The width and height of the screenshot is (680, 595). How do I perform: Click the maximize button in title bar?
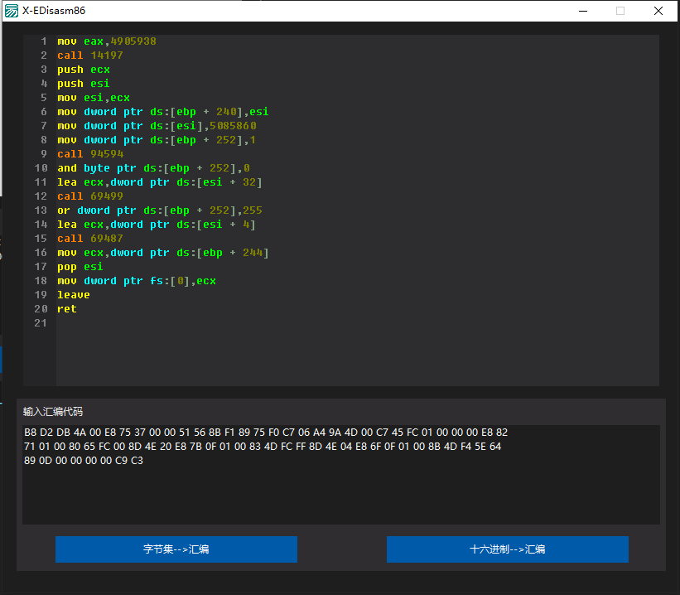coord(620,11)
